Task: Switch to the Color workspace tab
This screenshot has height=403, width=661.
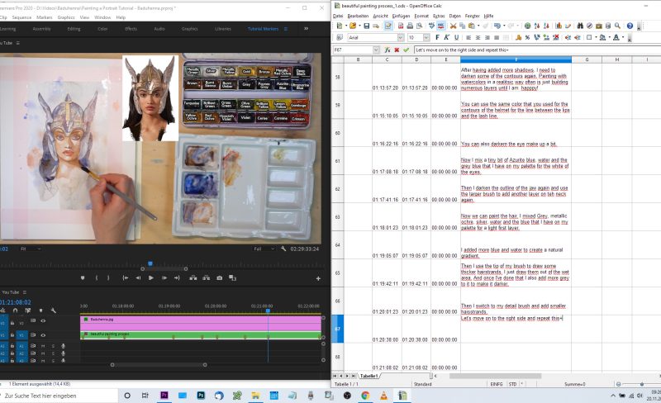Action: click(102, 29)
